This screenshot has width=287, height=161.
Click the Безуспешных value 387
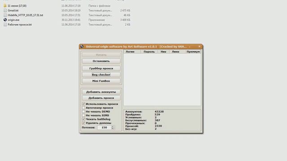[x=157, y=120]
